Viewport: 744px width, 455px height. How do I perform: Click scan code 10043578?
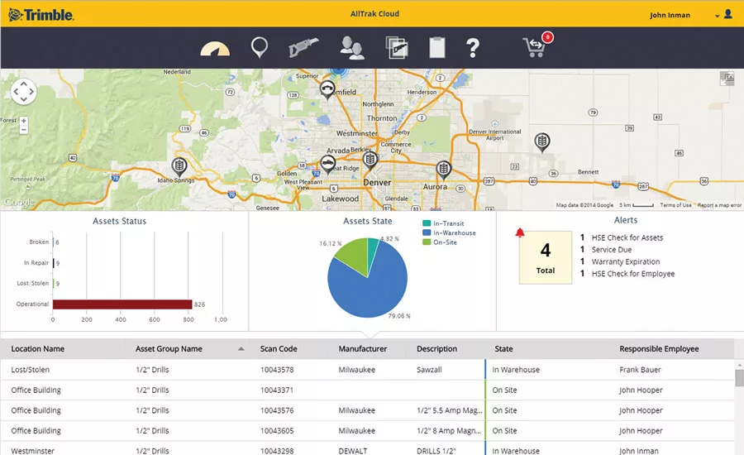click(x=277, y=370)
